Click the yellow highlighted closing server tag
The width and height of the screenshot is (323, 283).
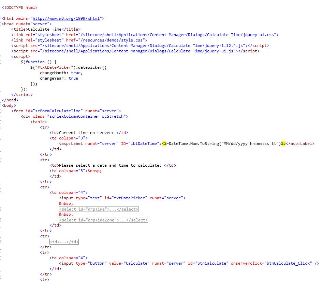pos(283,144)
